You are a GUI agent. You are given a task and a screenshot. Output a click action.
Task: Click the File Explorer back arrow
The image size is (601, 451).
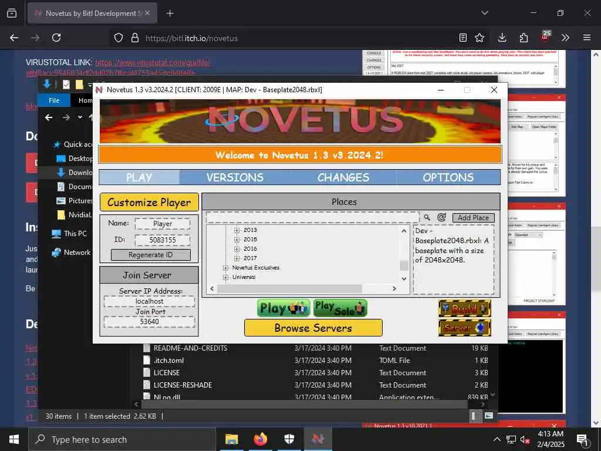coord(49,117)
